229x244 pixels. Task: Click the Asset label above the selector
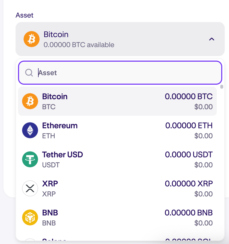click(x=25, y=15)
